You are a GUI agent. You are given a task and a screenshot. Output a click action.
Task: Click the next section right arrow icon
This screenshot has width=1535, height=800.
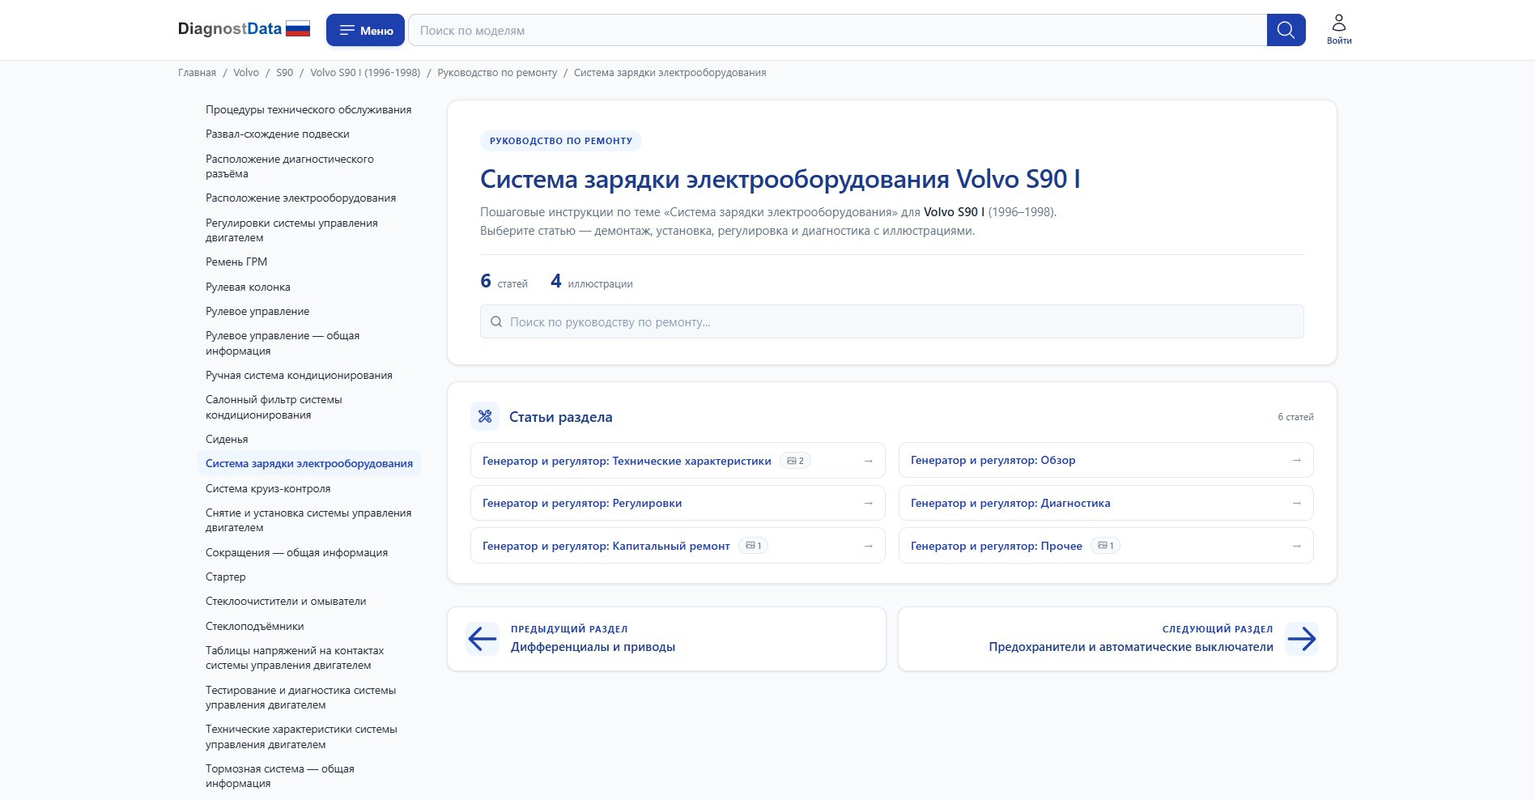1301,639
